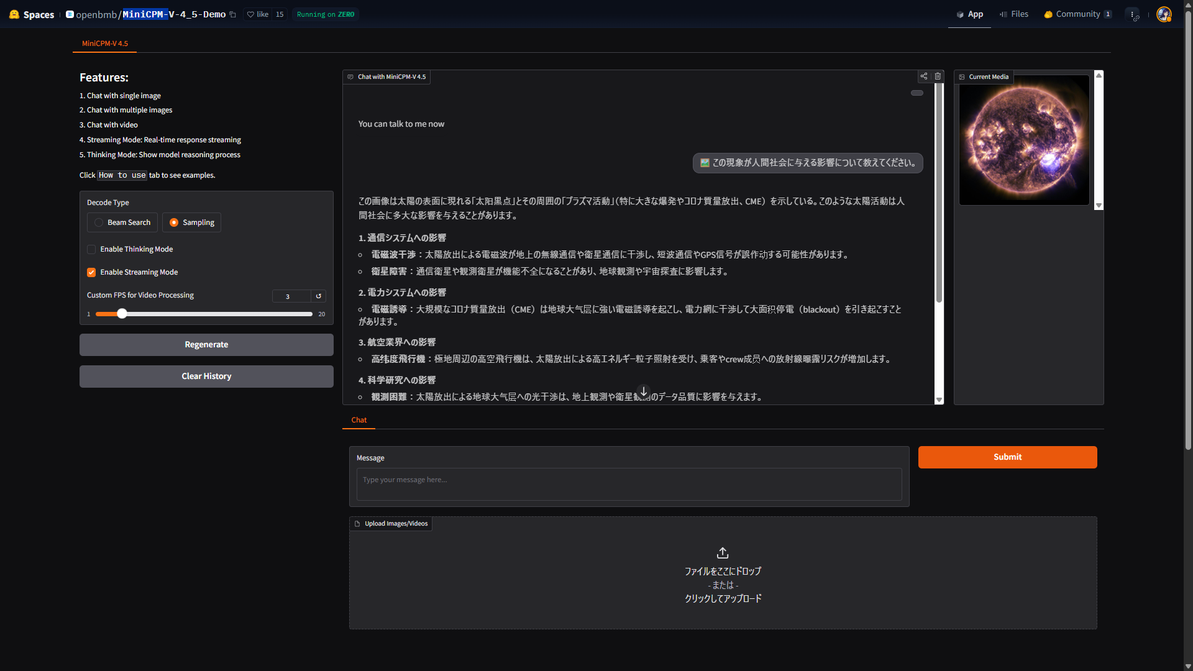Image resolution: width=1193 pixels, height=671 pixels.
Task: Select the Sampling radio option
Action: pyautogui.click(x=174, y=222)
